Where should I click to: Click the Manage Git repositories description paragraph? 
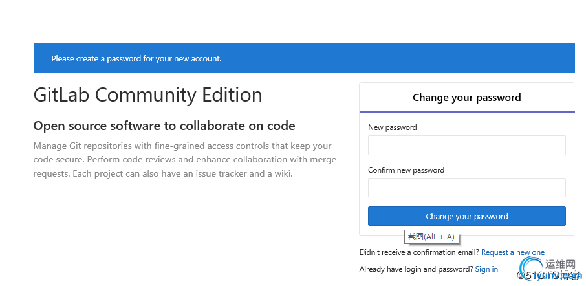click(x=184, y=160)
